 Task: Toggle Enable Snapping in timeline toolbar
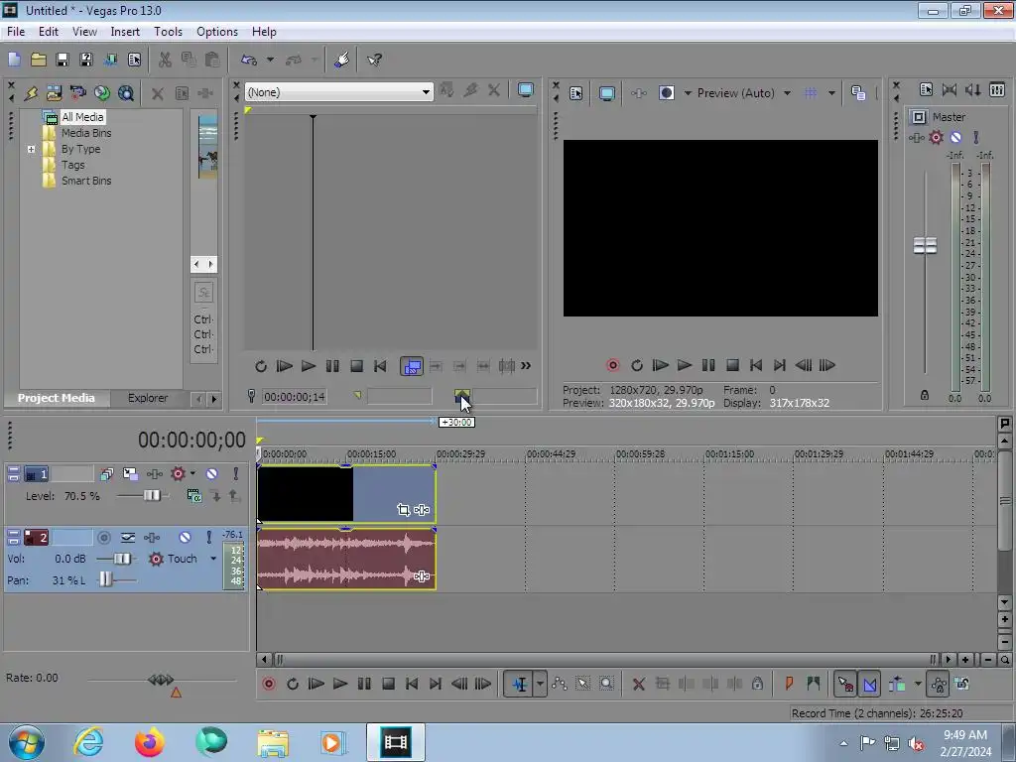pyautogui.click(x=845, y=684)
